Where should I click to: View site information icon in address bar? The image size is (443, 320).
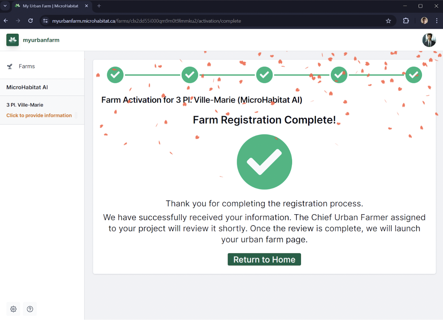click(x=45, y=21)
